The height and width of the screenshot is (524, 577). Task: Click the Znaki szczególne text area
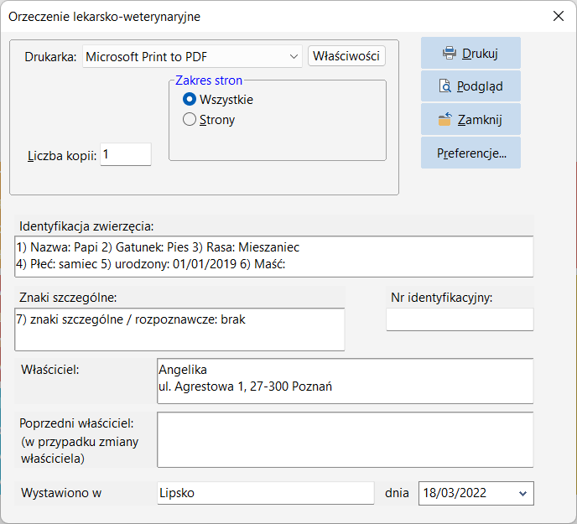click(x=179, y=329)
